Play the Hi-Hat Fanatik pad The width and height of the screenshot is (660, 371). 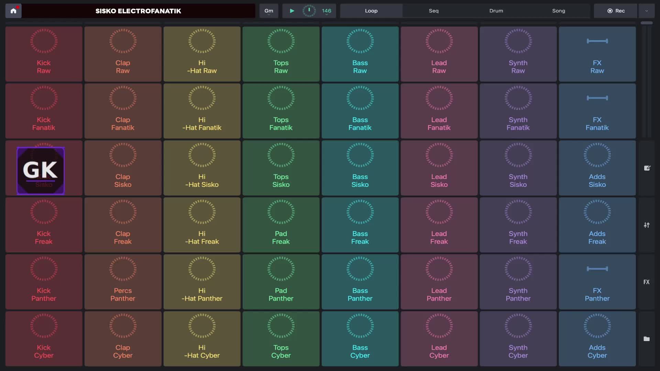click(x=202, y=111)
